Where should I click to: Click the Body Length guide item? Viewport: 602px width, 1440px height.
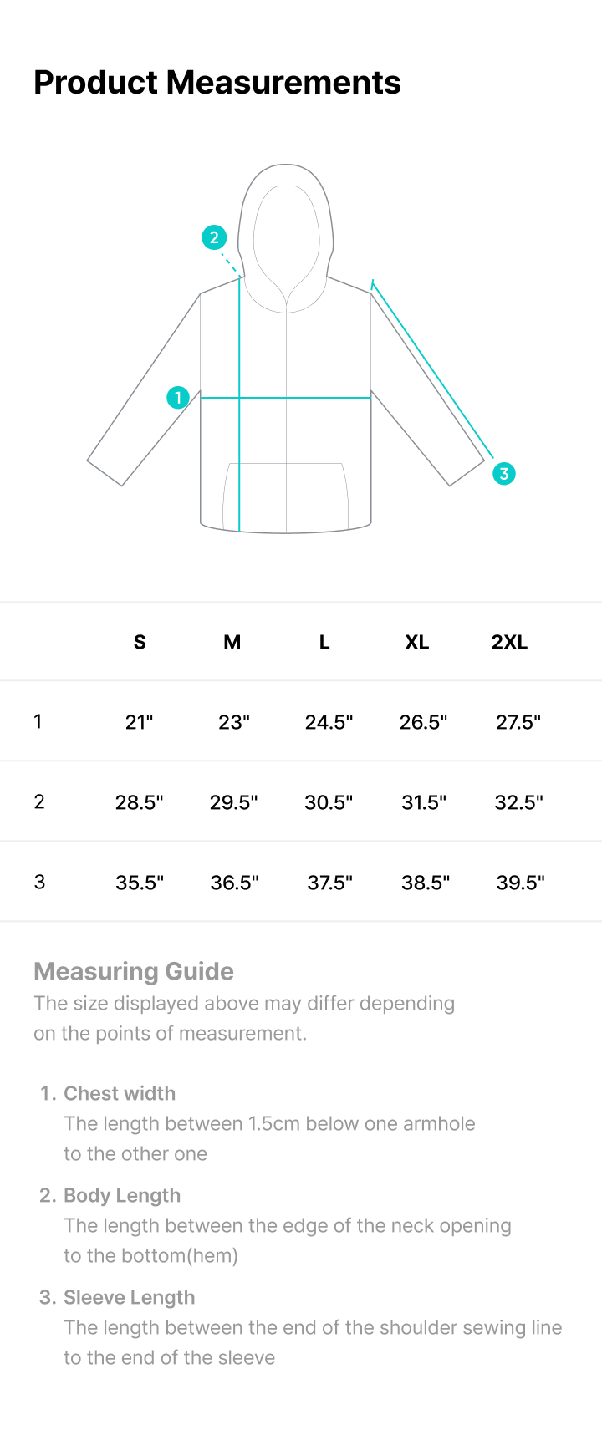point(275,1225)
